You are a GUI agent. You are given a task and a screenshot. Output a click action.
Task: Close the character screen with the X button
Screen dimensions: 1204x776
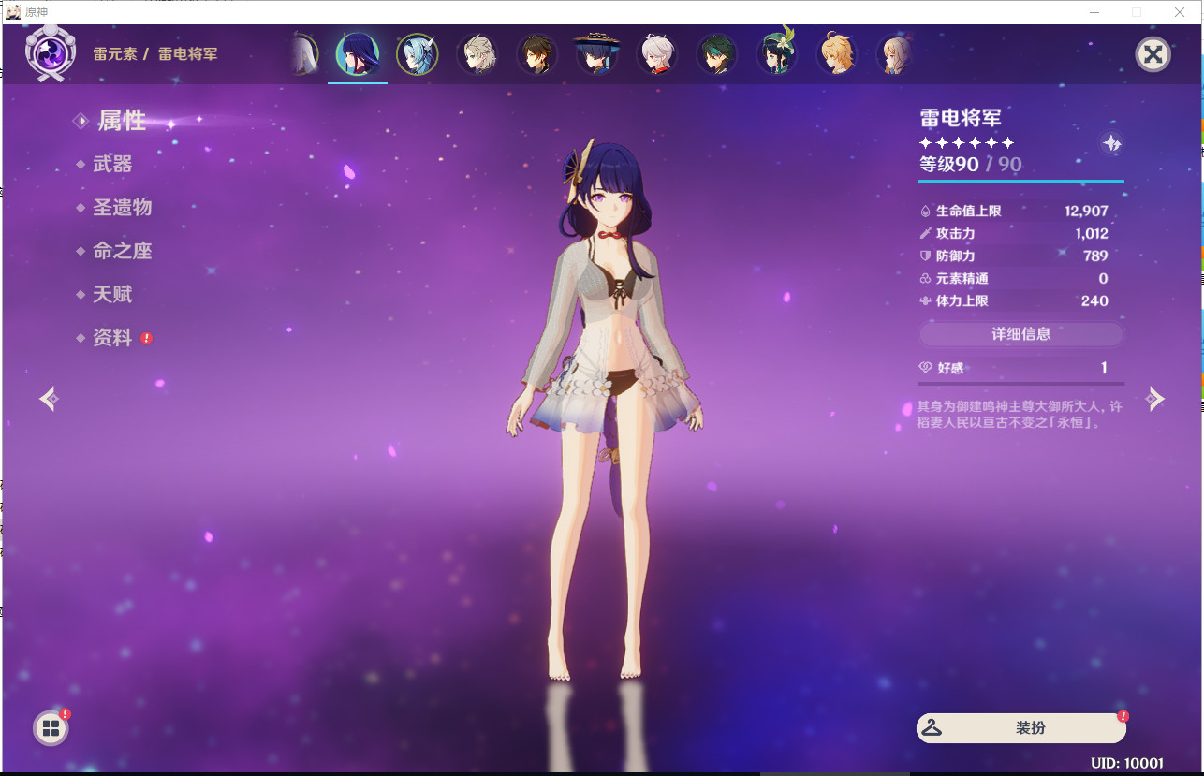pyautogui.click(x=1153, y=54)
